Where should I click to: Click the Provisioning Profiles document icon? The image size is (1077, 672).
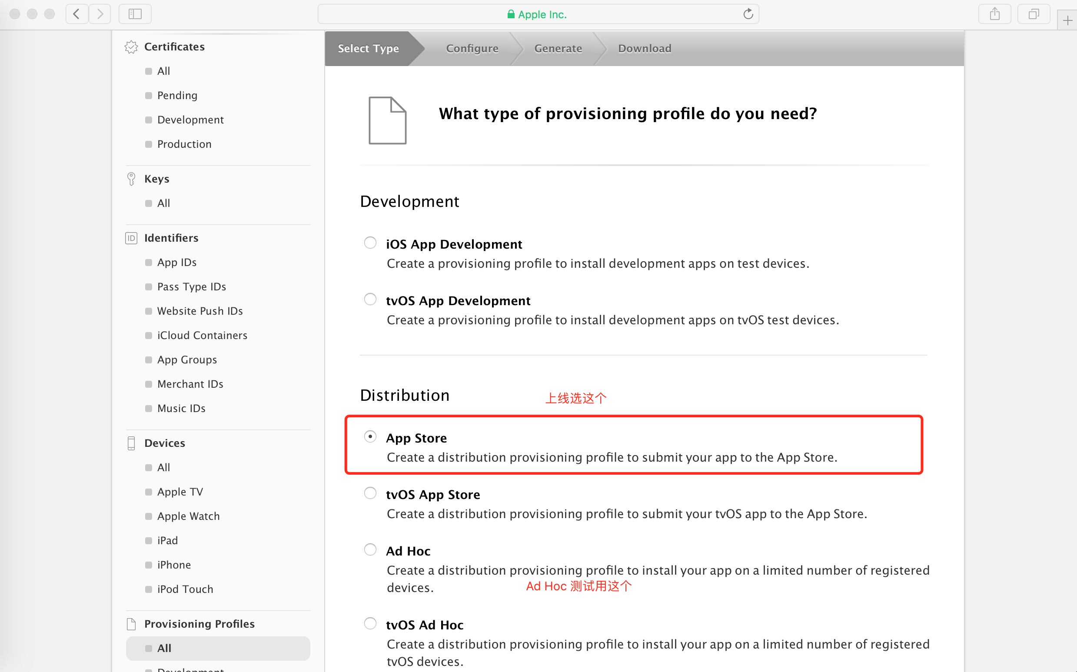(131, 624)
